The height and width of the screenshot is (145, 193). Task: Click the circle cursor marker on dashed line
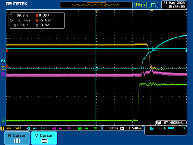coord(96,69)
